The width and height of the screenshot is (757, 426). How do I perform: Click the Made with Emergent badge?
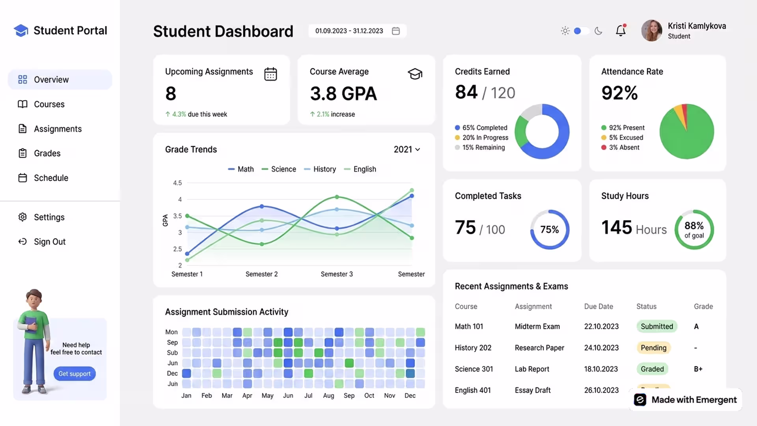pos(685,400)
